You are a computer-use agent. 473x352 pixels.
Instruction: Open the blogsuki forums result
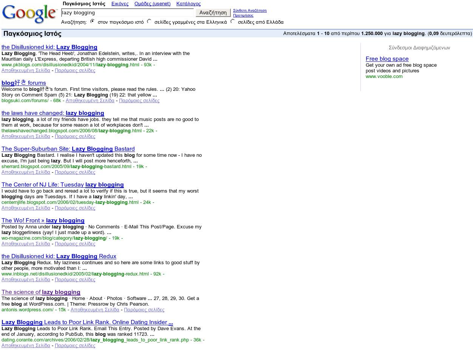pos(24,83)
